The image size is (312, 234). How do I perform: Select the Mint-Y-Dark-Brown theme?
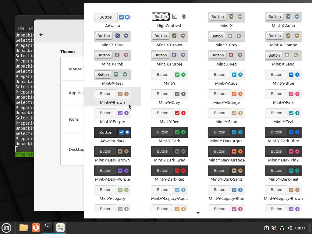[x=112, y=154]
